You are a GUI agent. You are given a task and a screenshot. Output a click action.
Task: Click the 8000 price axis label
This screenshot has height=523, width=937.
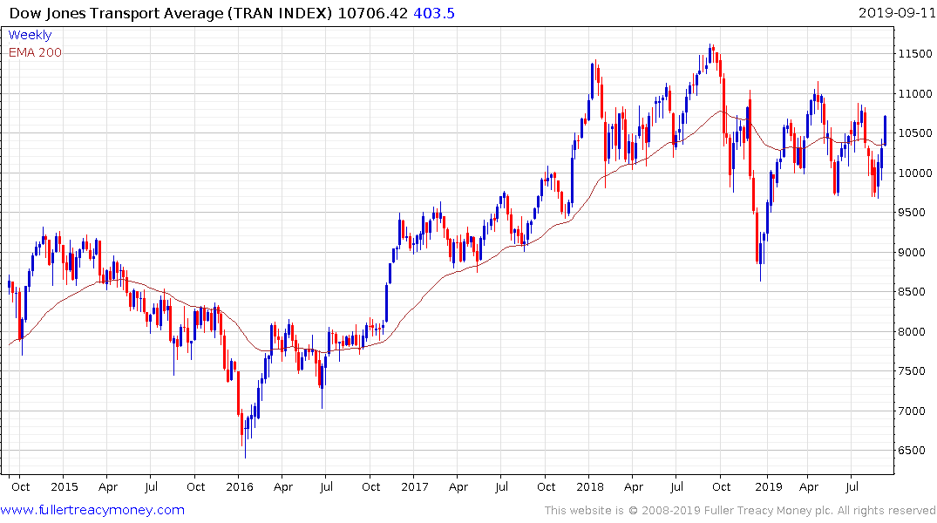coord(912,332)
